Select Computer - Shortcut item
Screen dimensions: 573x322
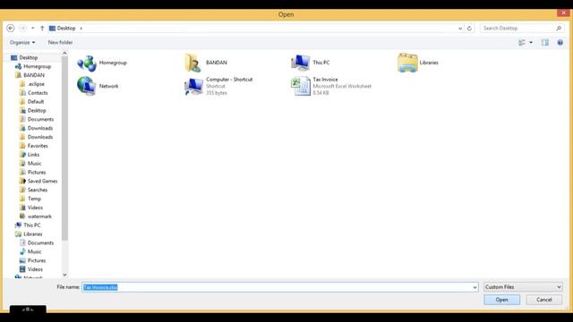218,86
